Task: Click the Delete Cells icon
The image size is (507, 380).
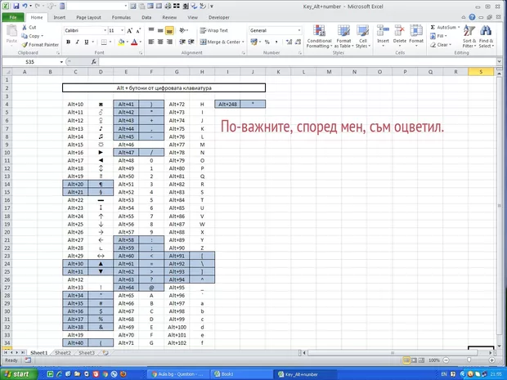Action: pos(400,31)
